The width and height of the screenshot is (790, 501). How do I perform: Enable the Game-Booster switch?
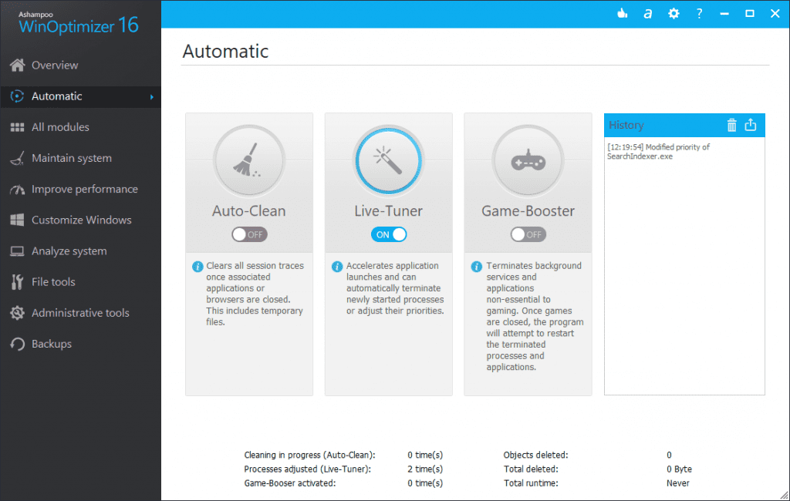[528, 234]
